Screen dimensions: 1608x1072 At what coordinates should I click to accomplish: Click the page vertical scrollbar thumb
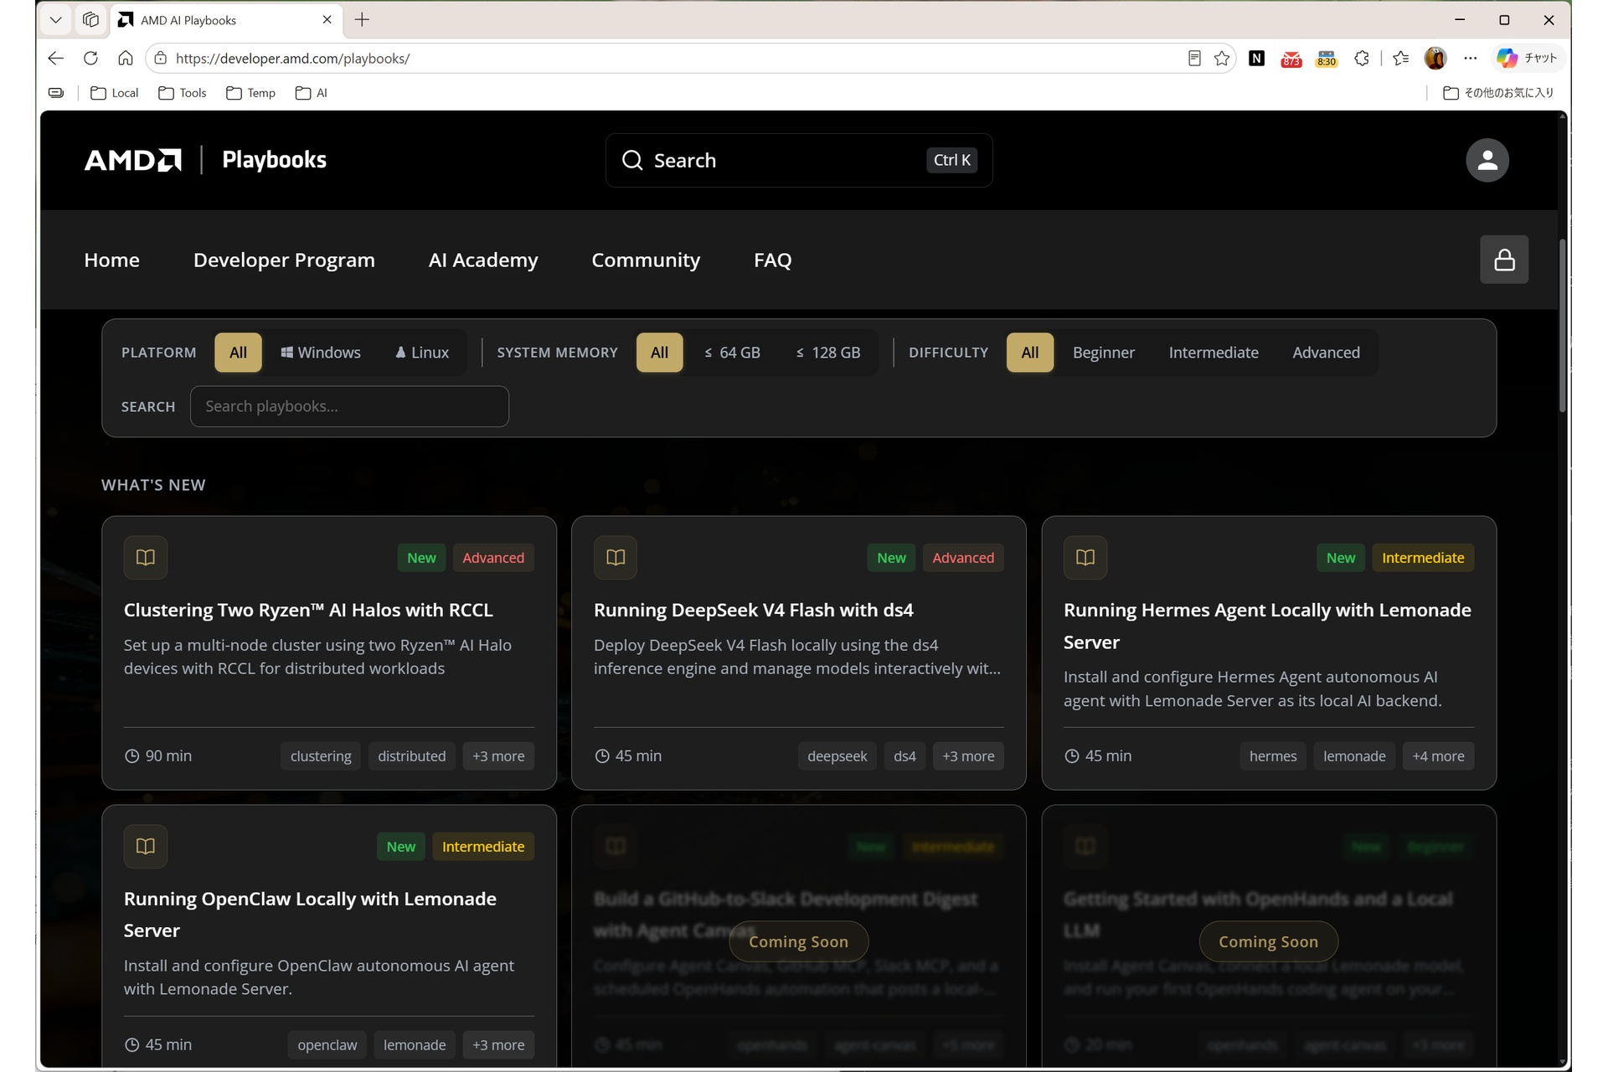tap(1562, 327)
